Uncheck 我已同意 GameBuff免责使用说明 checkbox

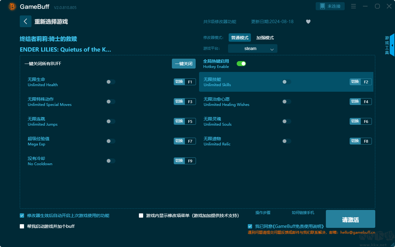point(250,226)
